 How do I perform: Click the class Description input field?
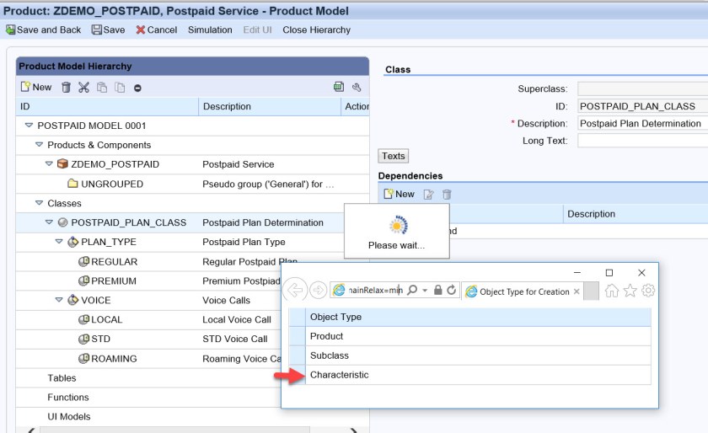(x=641, y=123)
